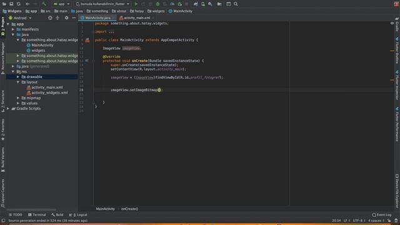Collapse the top java folder
400x225 pixels.
point(13,34)
